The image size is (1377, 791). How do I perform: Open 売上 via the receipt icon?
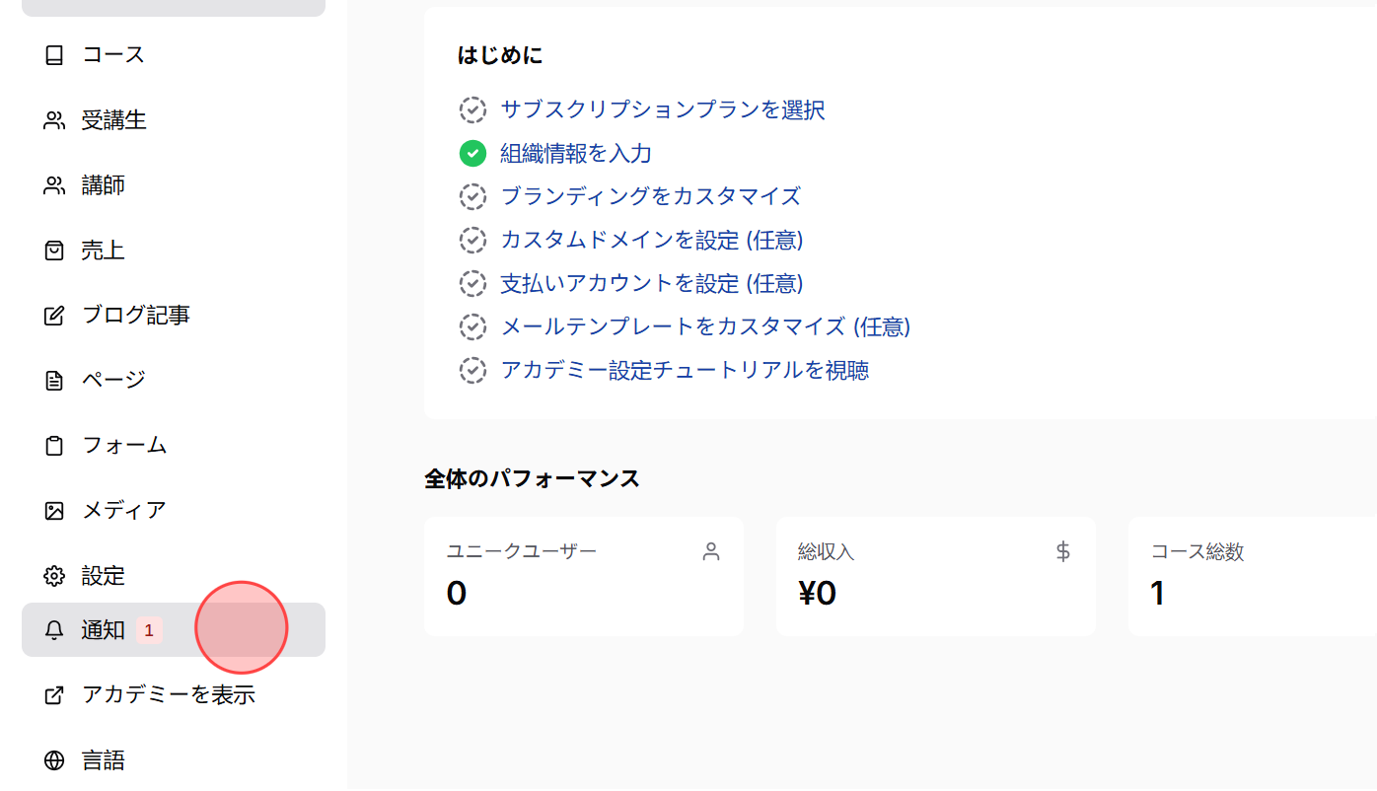(x=54, y=250)
